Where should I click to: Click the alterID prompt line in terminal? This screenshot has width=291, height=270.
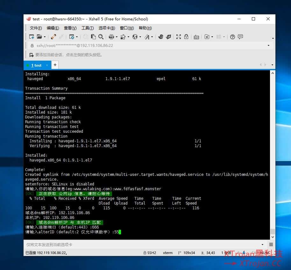coord(73,232)
